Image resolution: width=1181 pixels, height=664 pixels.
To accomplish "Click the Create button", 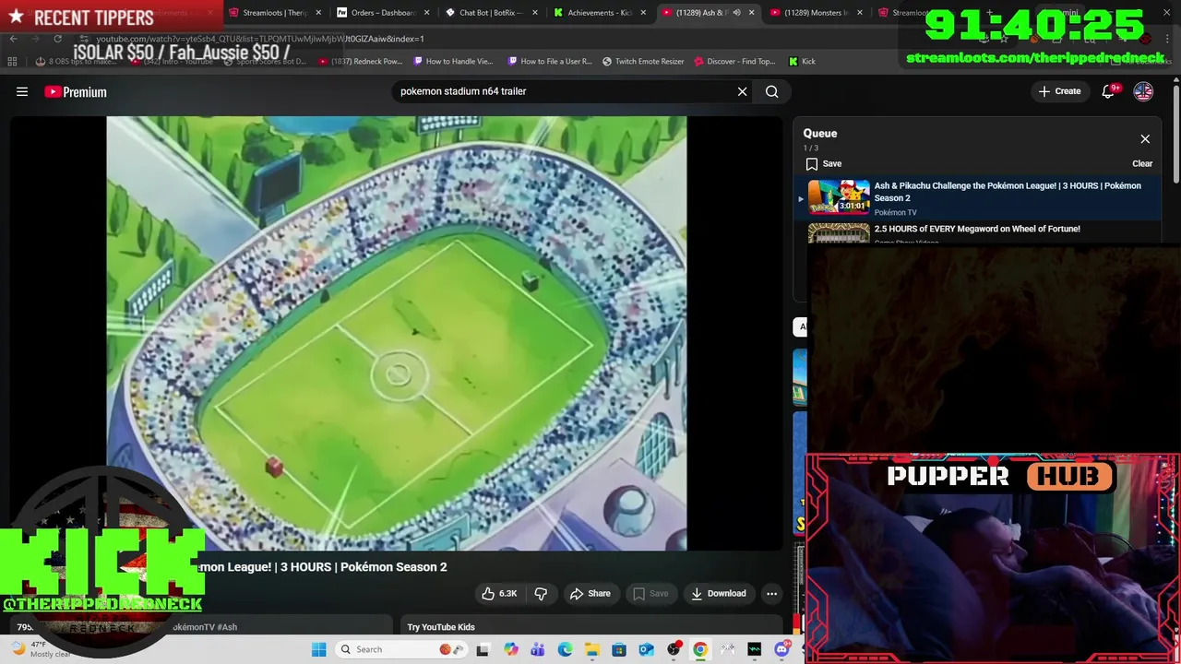I will click(x=1059, y=91).
